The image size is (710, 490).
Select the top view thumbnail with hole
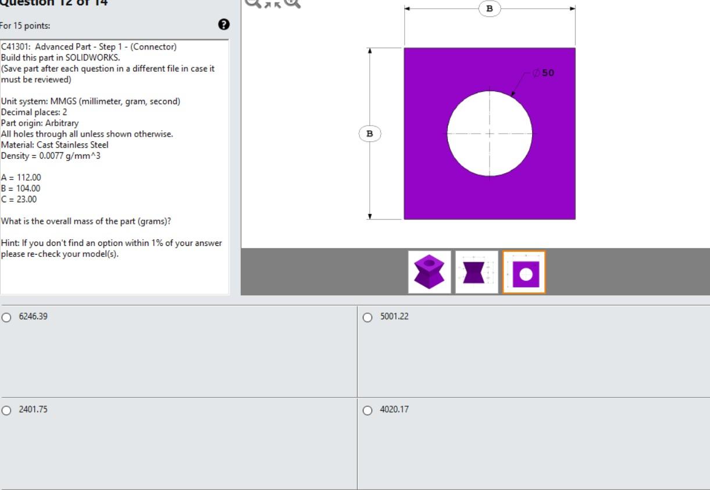524,272
